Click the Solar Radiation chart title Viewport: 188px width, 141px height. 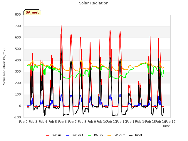pos(94,3)
